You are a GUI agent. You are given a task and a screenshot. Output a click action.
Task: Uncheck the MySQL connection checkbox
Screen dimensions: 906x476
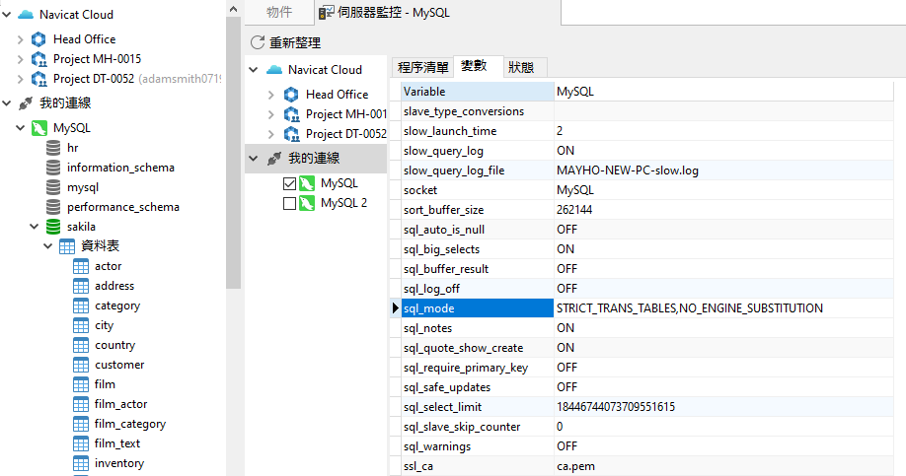[x=290, y=183]
